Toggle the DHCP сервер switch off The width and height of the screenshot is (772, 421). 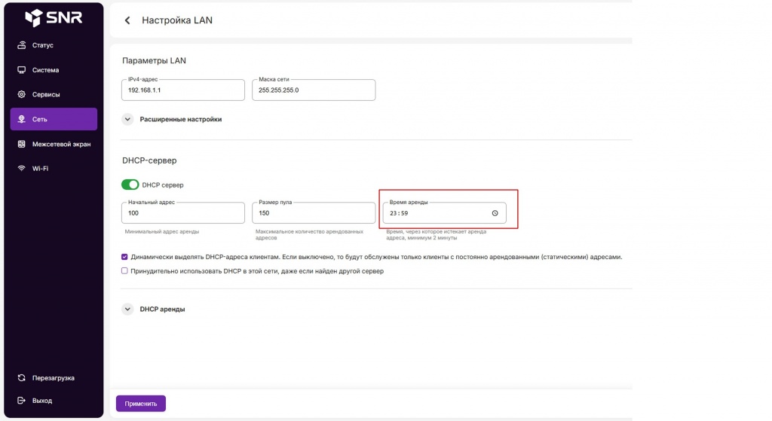coord(130,185)
